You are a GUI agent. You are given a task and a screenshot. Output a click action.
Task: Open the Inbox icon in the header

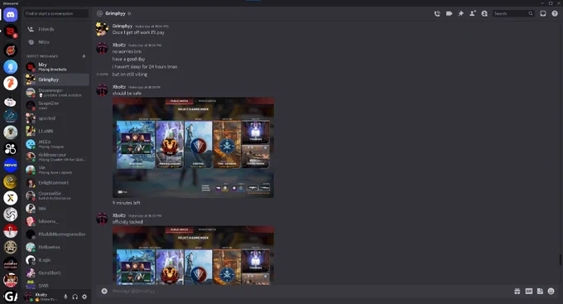click(x=543, y=13)
